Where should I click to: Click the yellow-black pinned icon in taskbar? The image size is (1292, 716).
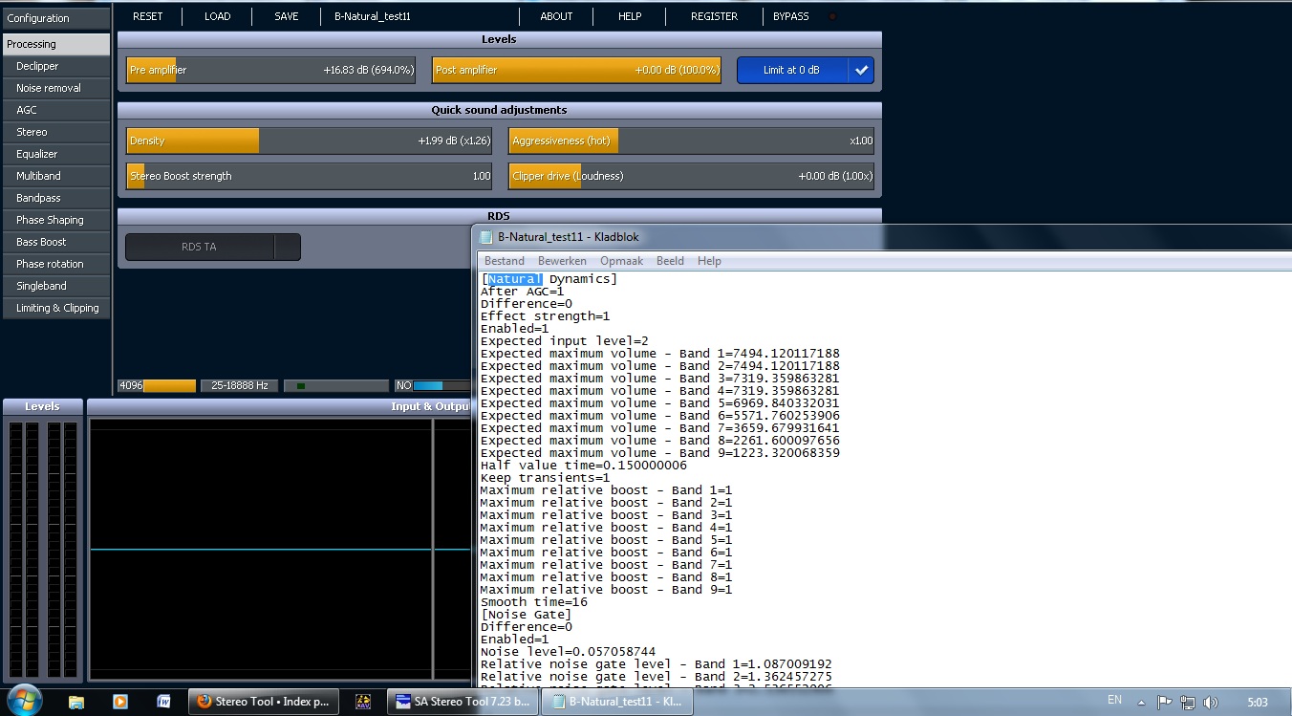coord(362,702)
